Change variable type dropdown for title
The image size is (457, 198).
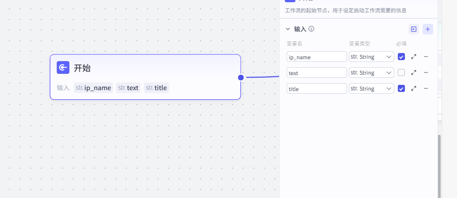371,88
